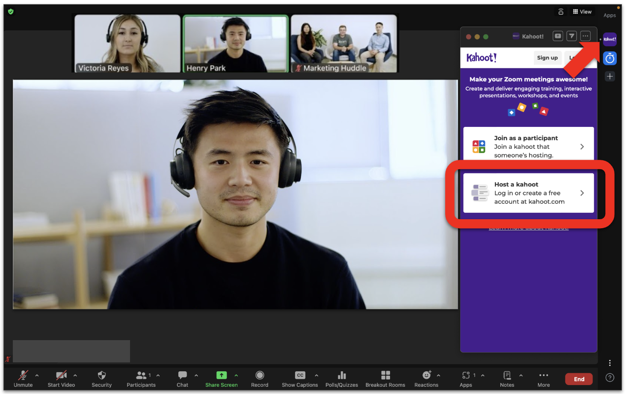Select Marketing Huddle video thumbnail
The height and width of the screenshot is (394, 627).
click(x=344, y=44)
